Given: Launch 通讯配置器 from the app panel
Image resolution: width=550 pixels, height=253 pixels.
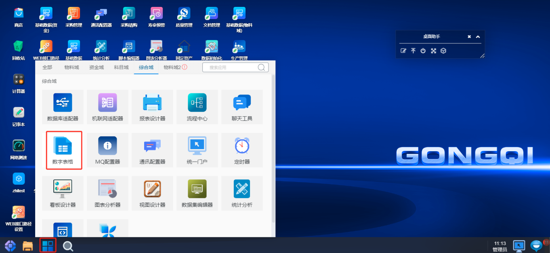Looking at the screenshot, I should pyautogui.click(x=152, y=150).
